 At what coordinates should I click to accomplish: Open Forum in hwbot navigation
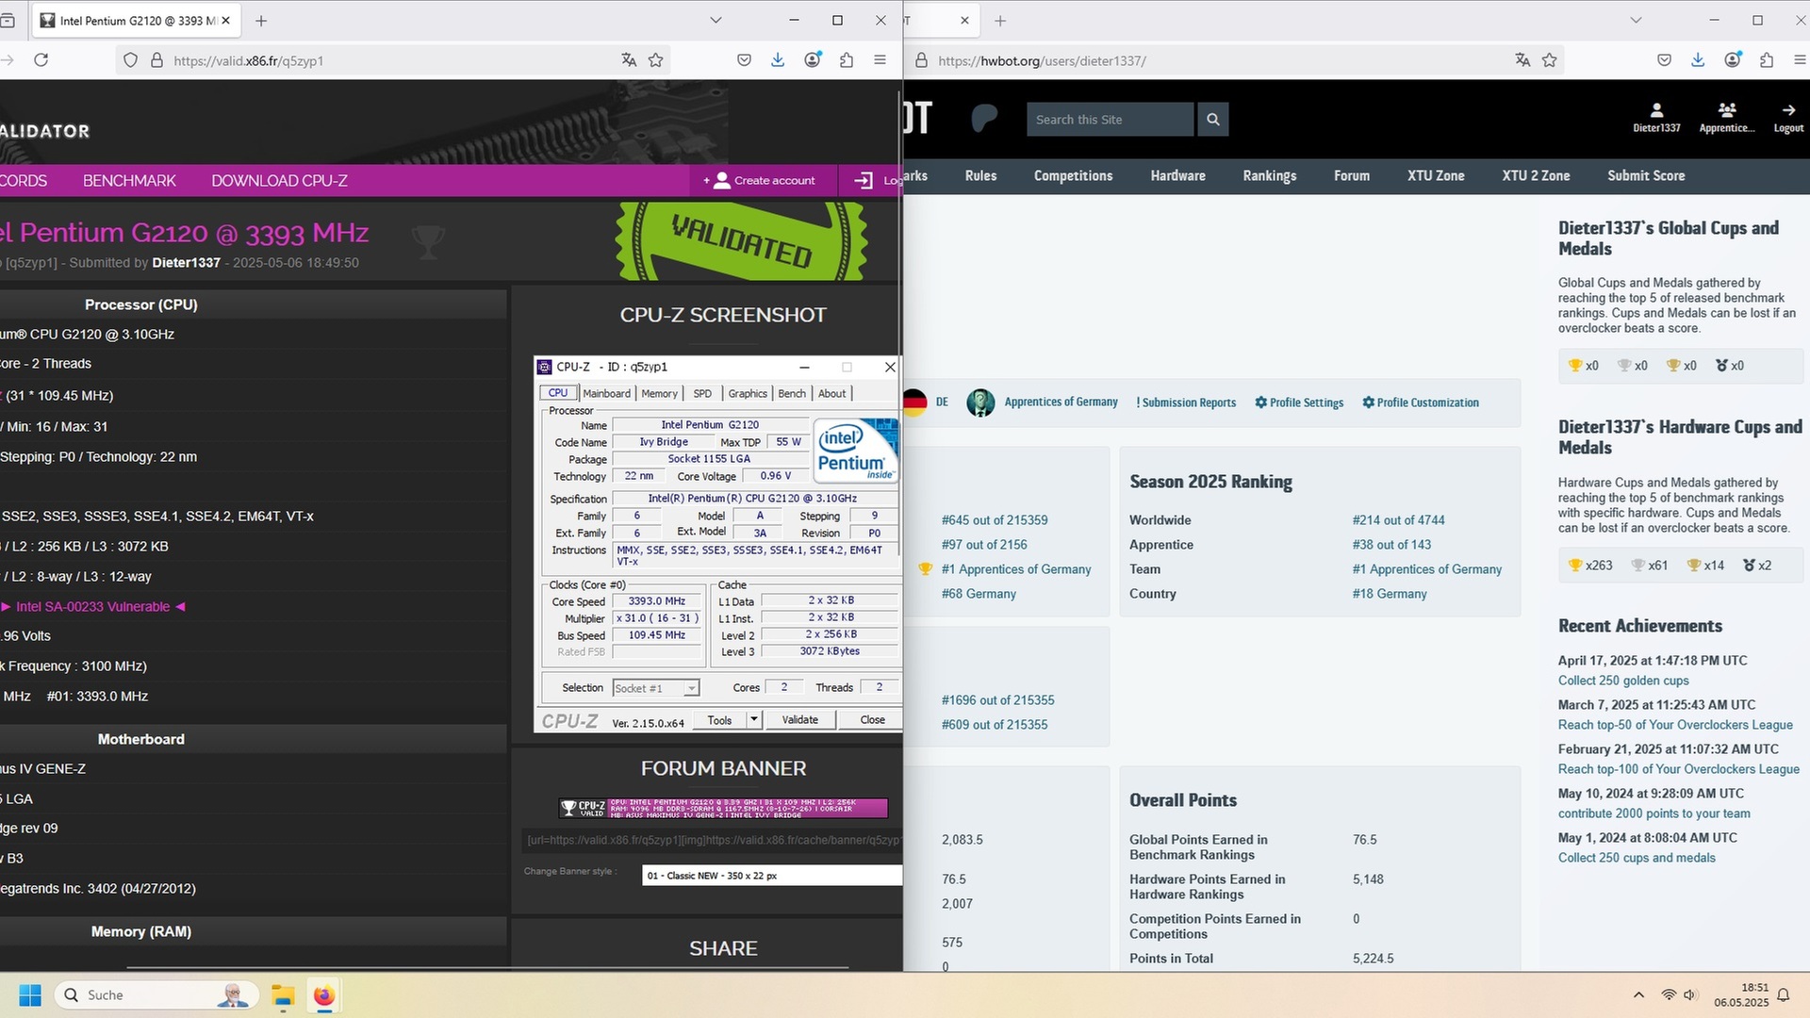1351,175
